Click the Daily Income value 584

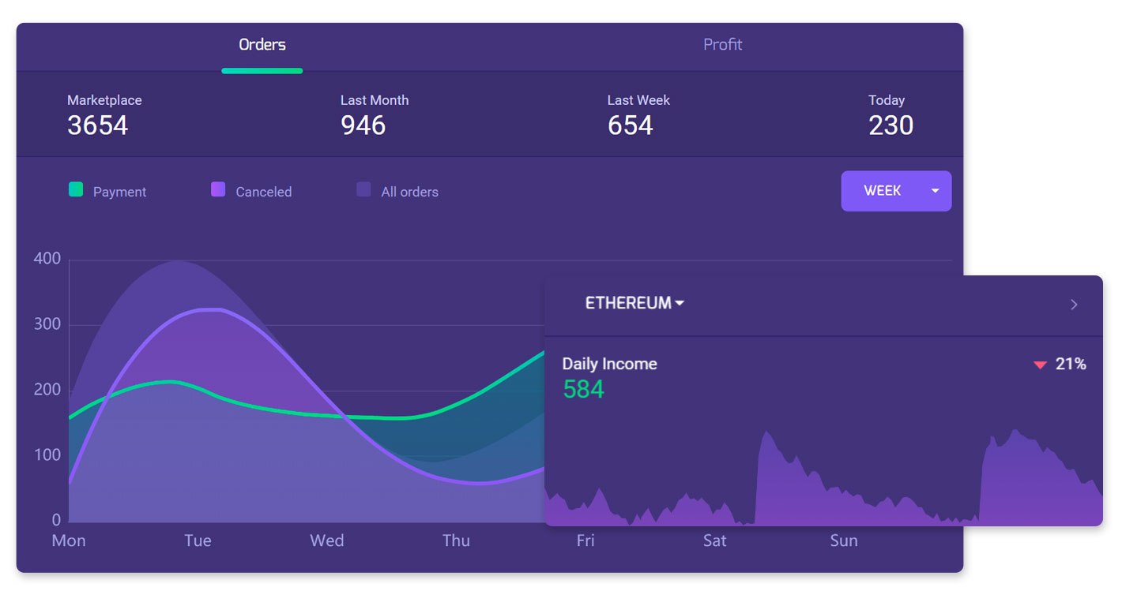pyautogui.click(x=583, y=389)
